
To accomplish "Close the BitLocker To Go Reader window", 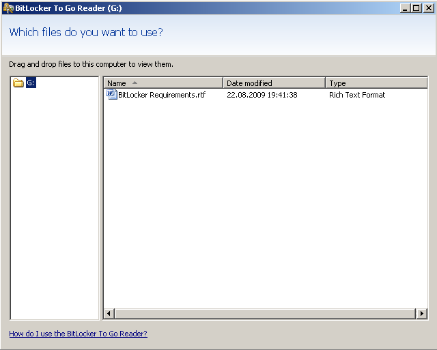I will [428, 8].
